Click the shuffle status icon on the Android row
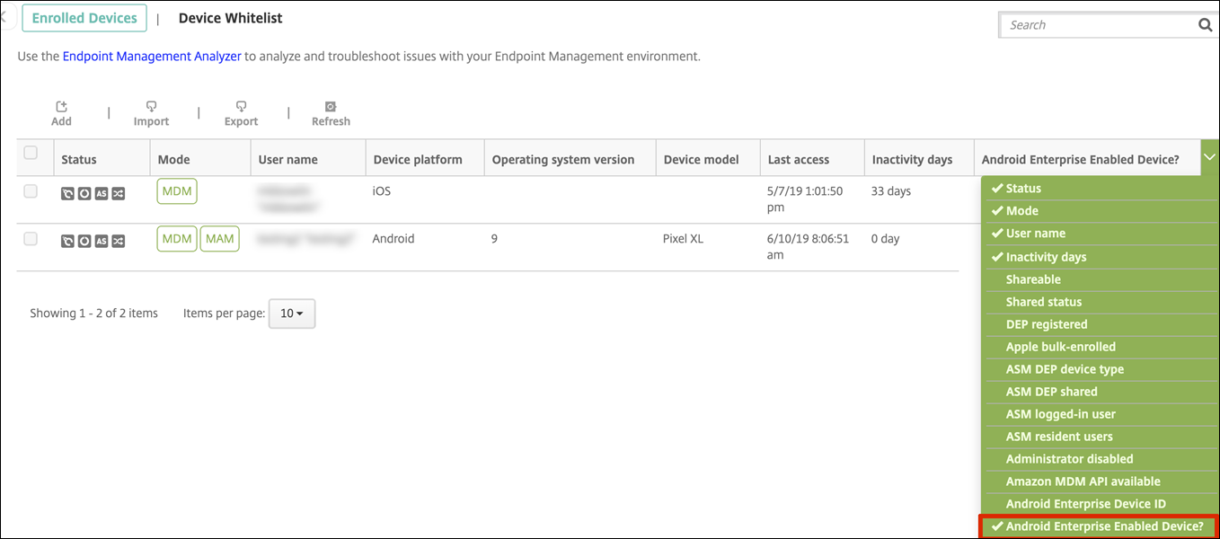 [x=118, y=241]
